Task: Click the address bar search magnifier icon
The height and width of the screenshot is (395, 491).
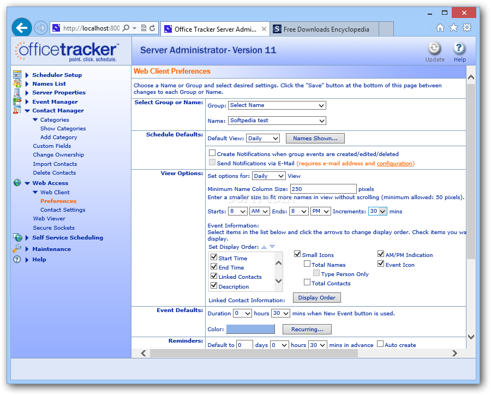Action: tap(126, 28)
